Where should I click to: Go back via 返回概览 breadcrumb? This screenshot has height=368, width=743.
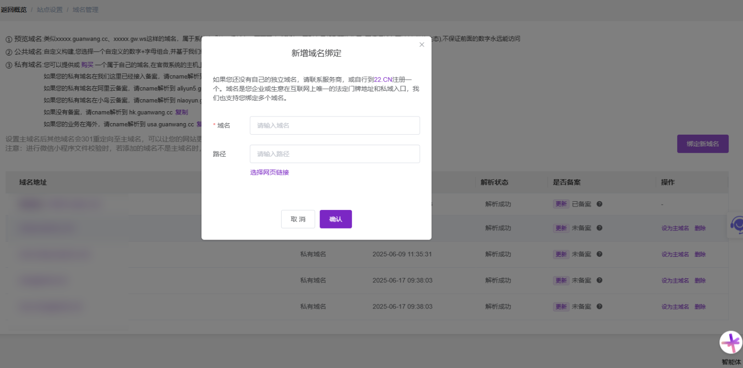click(14, 10)
